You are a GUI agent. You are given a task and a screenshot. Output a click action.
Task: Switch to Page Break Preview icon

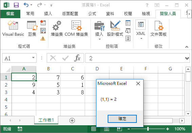(120, 129)
